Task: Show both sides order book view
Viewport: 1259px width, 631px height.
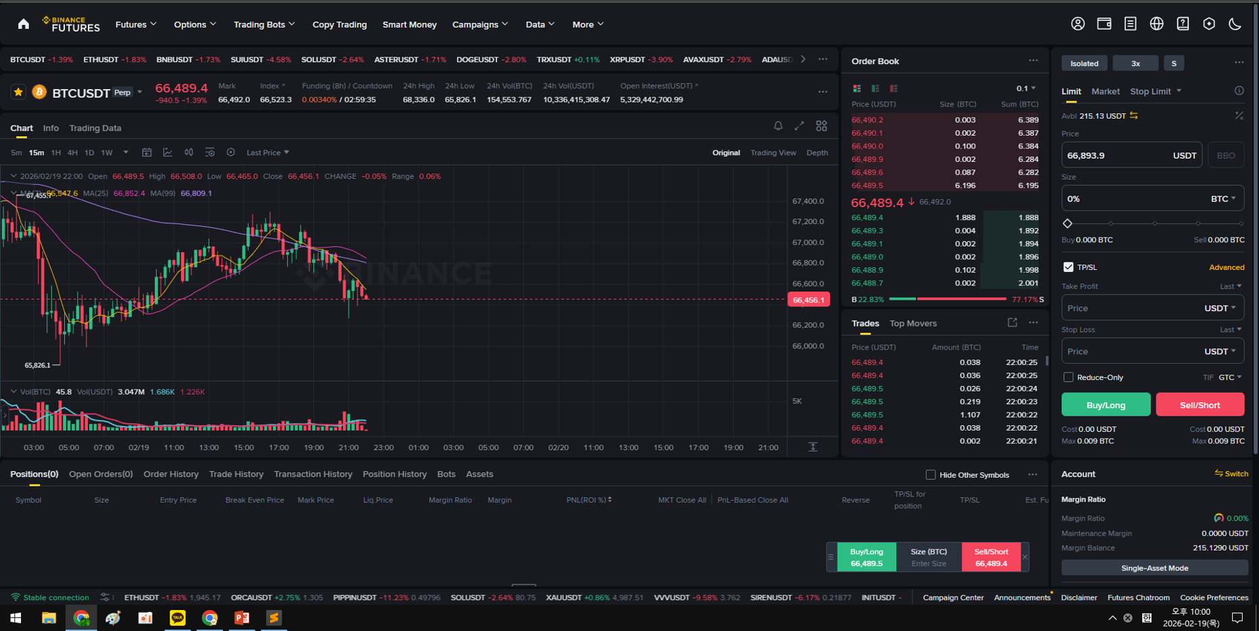Action: coord(856,88)
